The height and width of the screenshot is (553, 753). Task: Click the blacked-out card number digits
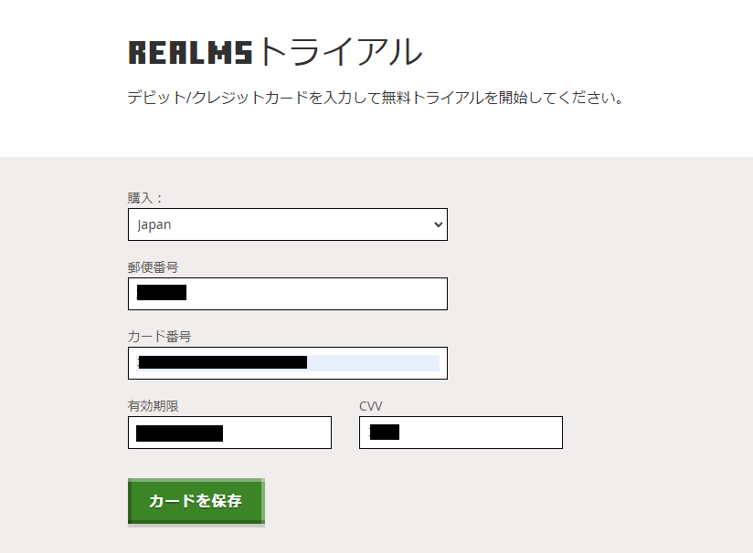222,362
